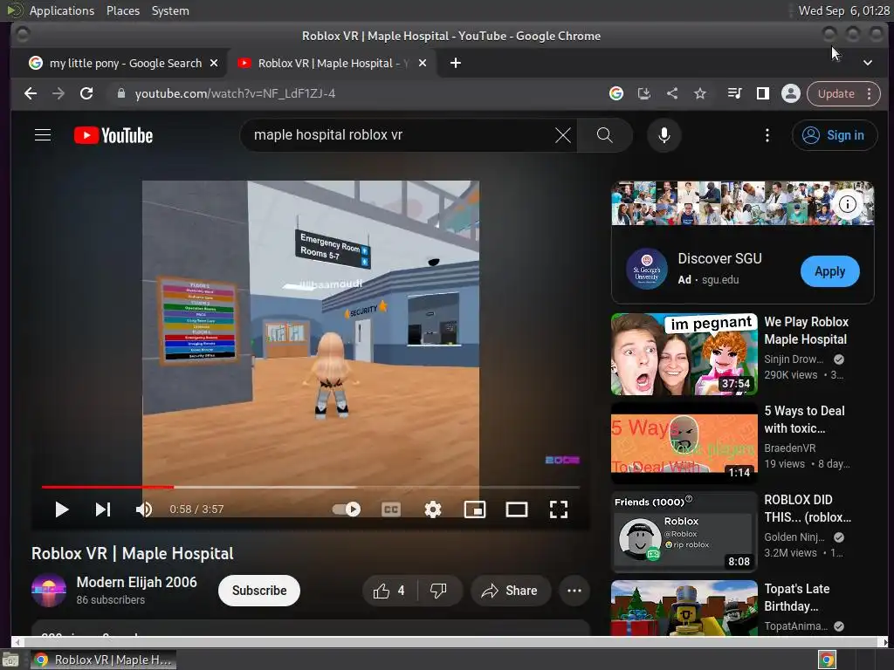Open video settings gear

433,509
